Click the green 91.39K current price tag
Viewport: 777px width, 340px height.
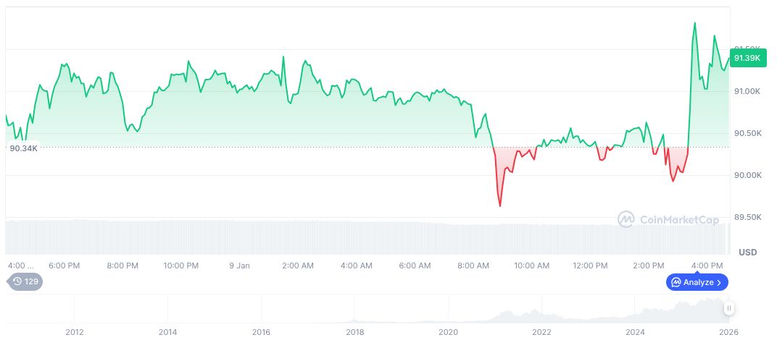(747, 58)
